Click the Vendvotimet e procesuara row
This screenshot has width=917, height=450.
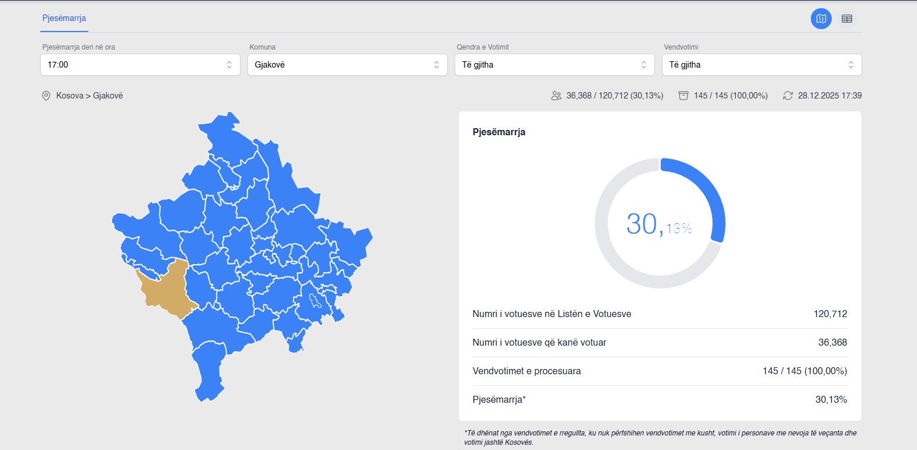click(660, 371)
